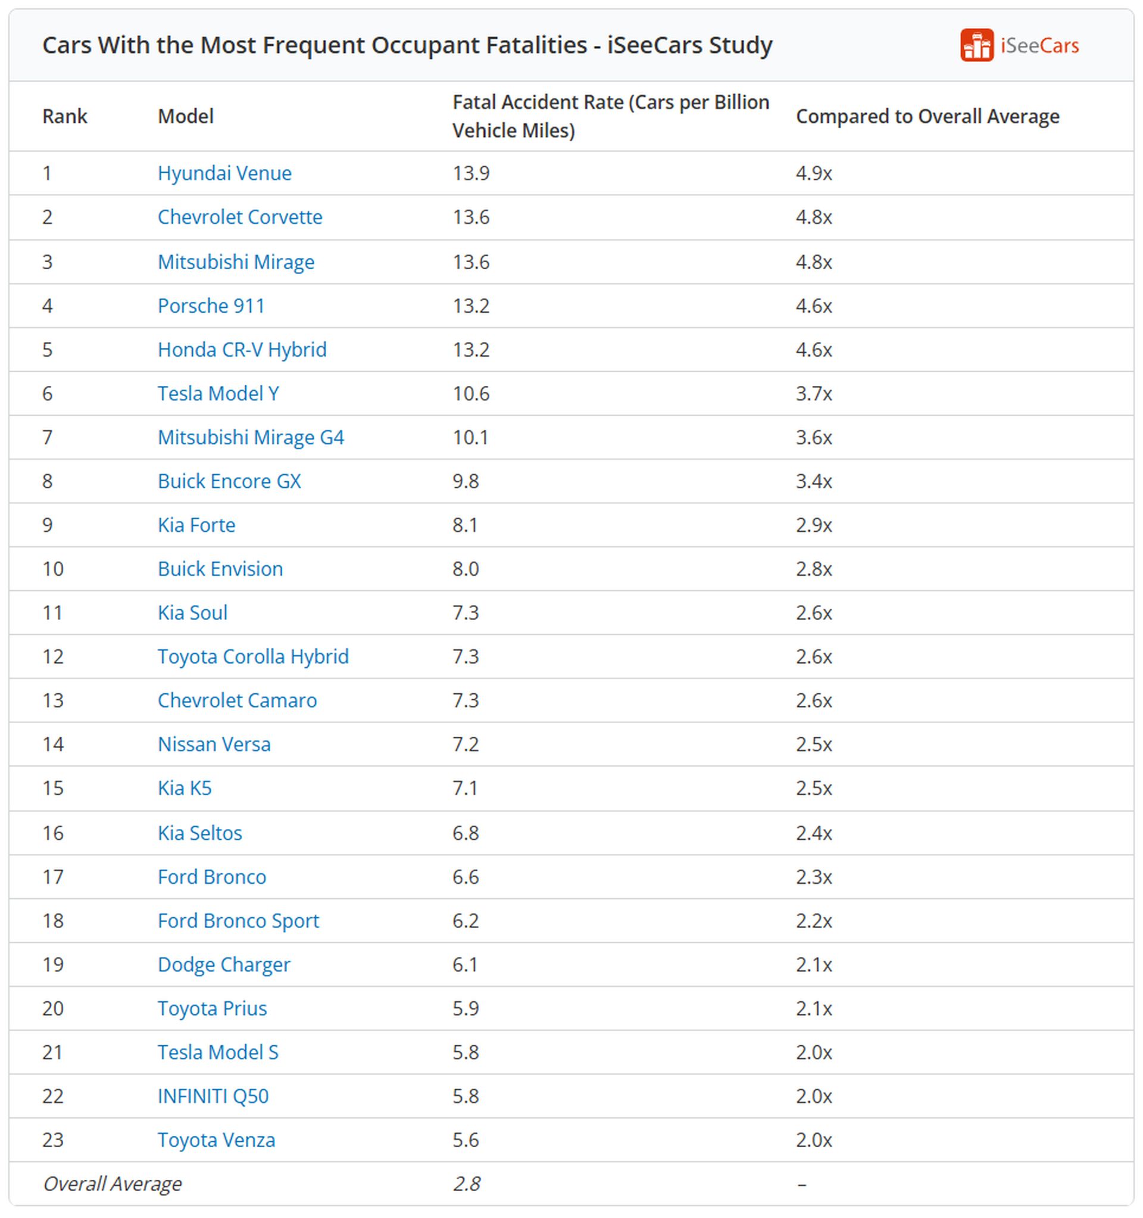Screen dimensions: 1143x1218
Task: Open the Mitsubishi Mirage G4 link
Action: [251, 437]
